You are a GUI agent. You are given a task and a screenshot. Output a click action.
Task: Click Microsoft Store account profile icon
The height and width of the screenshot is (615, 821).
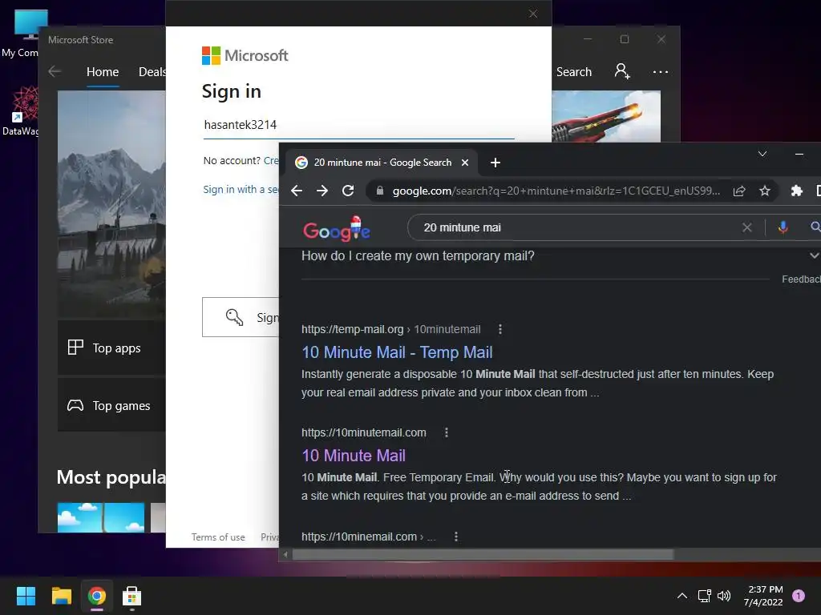click(x=622, y=71)
